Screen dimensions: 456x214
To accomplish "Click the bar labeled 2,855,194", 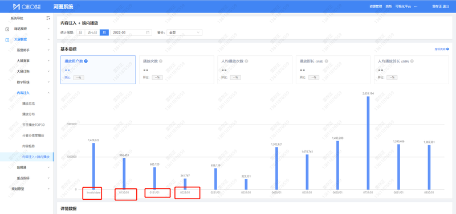I will [x=368, y=143].
